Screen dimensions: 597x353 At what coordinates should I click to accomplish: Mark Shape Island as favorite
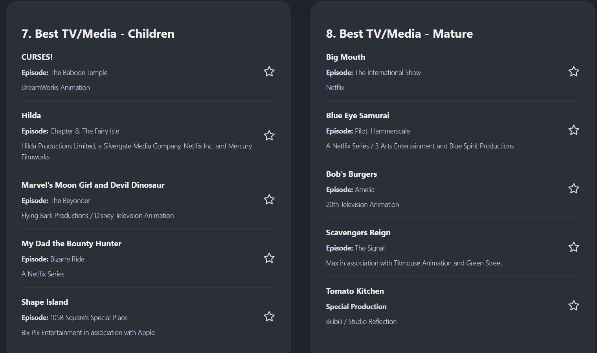pos(269,316)
